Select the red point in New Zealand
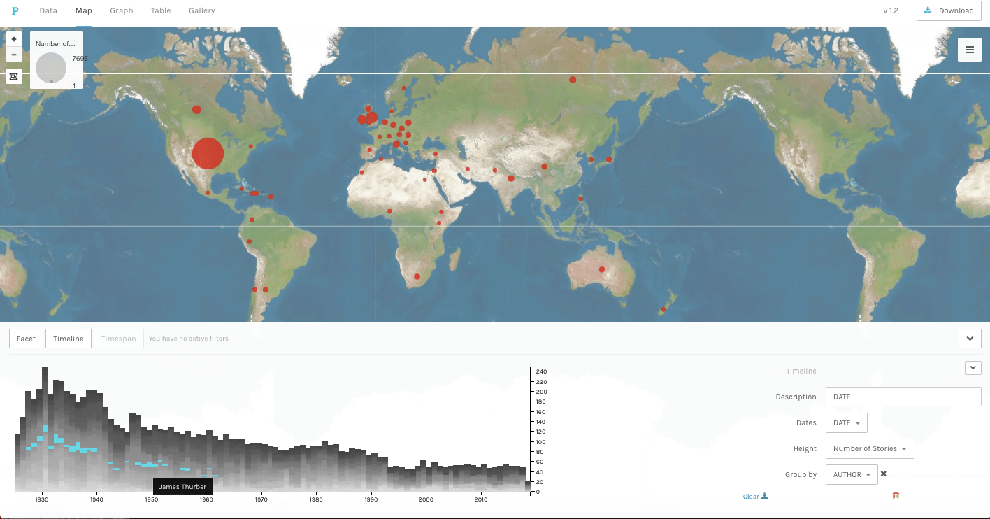 click(663, 309)
